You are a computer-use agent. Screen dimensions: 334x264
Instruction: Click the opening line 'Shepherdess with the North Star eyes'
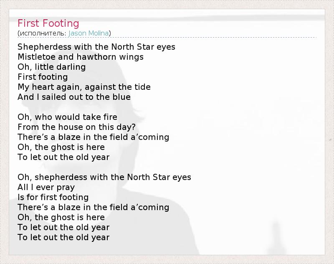pos(96,47)
